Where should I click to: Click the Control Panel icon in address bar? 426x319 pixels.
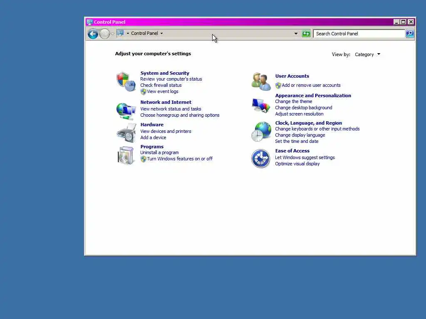pyautogui.click(x=120, y=33)
